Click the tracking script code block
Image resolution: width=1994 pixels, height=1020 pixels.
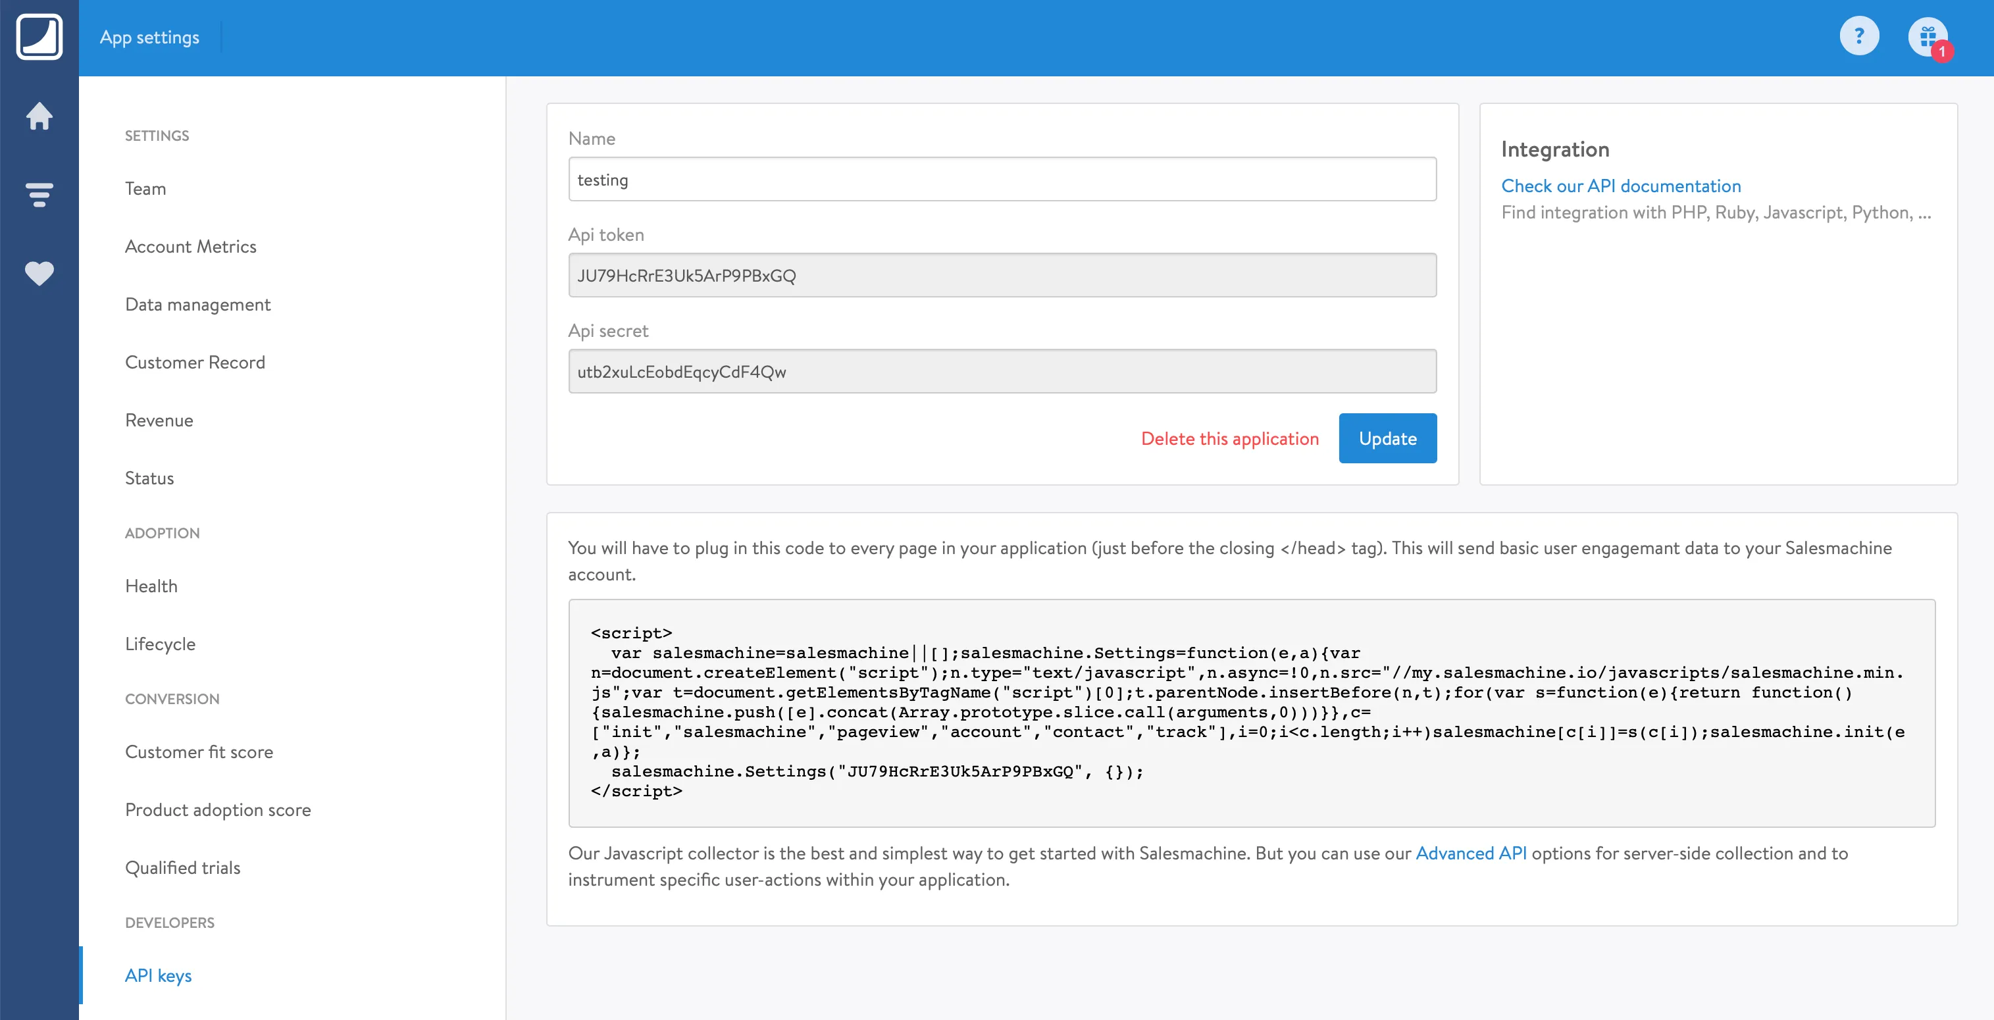tap(1251, 713)
